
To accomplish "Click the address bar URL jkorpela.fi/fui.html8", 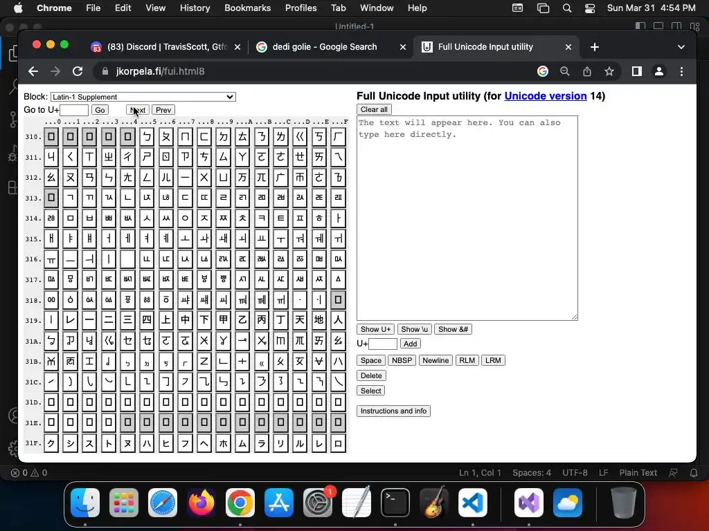I will click(x=160, y=71).
